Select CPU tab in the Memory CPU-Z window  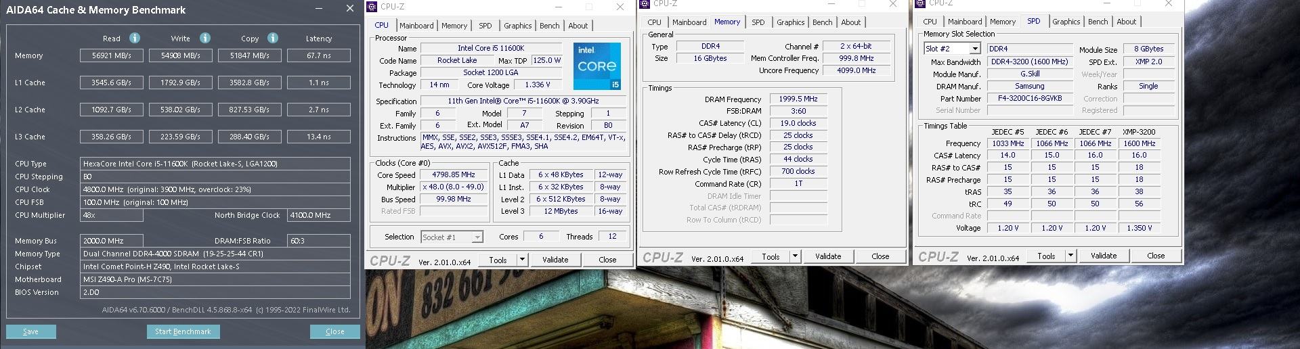coord(654,22)
